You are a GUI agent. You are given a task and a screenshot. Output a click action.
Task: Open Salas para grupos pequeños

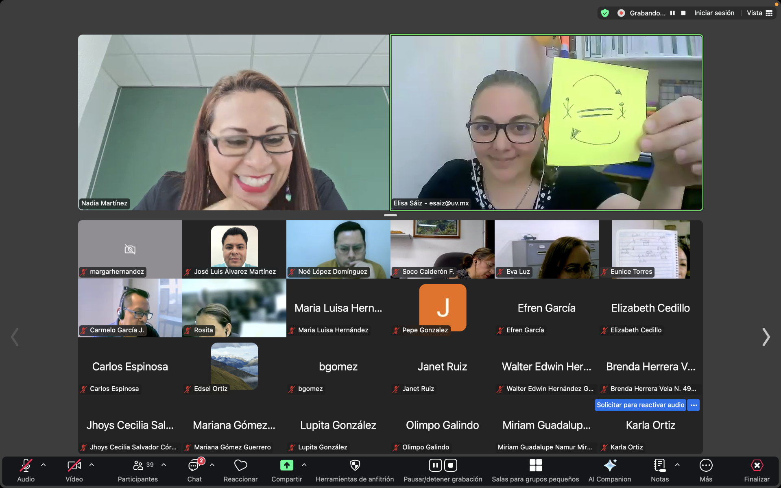click(x=535, y=466)
